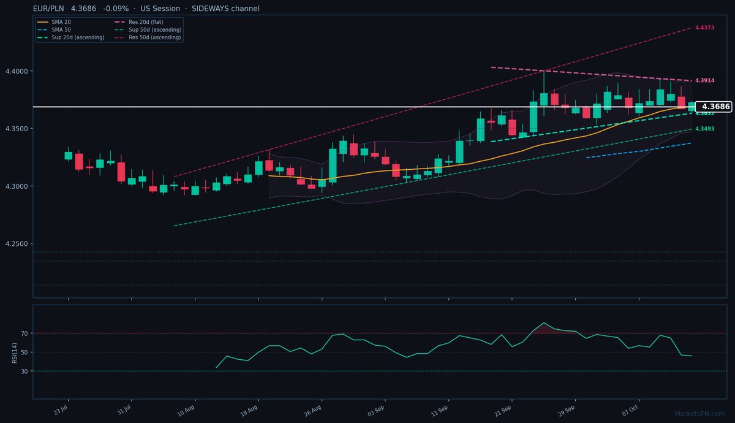Select the 03 Sep date label
The width and height of the screenshot is (735, 423).
click(377, 410)
